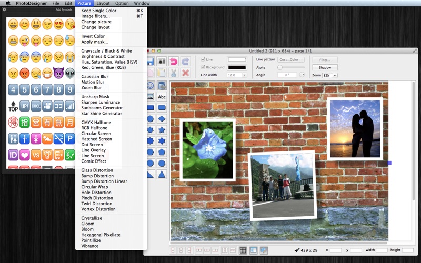This screenshot has width=421, height=263.
Task: Choose Brightness & Contrast menu item
Action: click(111, 56)
